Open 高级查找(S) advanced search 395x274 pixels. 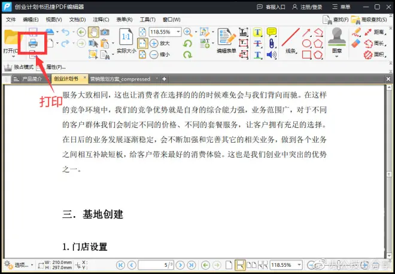tap(369, 20)
